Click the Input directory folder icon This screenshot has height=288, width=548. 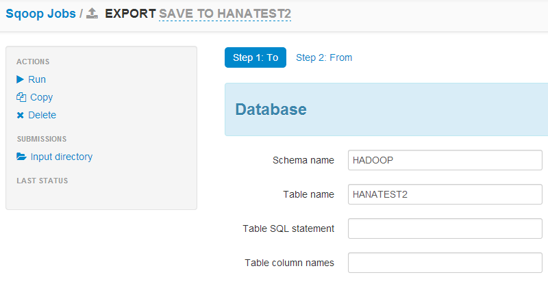coord(21,157)
